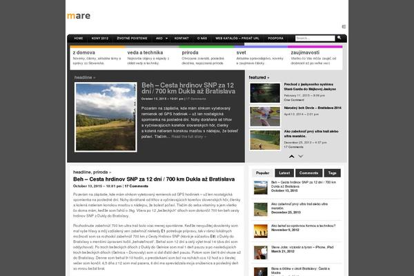This screenshot has width=414, height=276.
Task: Open popular Steve Jobs thumbnail
Action: pyautogui.click(x=261, y=253)
